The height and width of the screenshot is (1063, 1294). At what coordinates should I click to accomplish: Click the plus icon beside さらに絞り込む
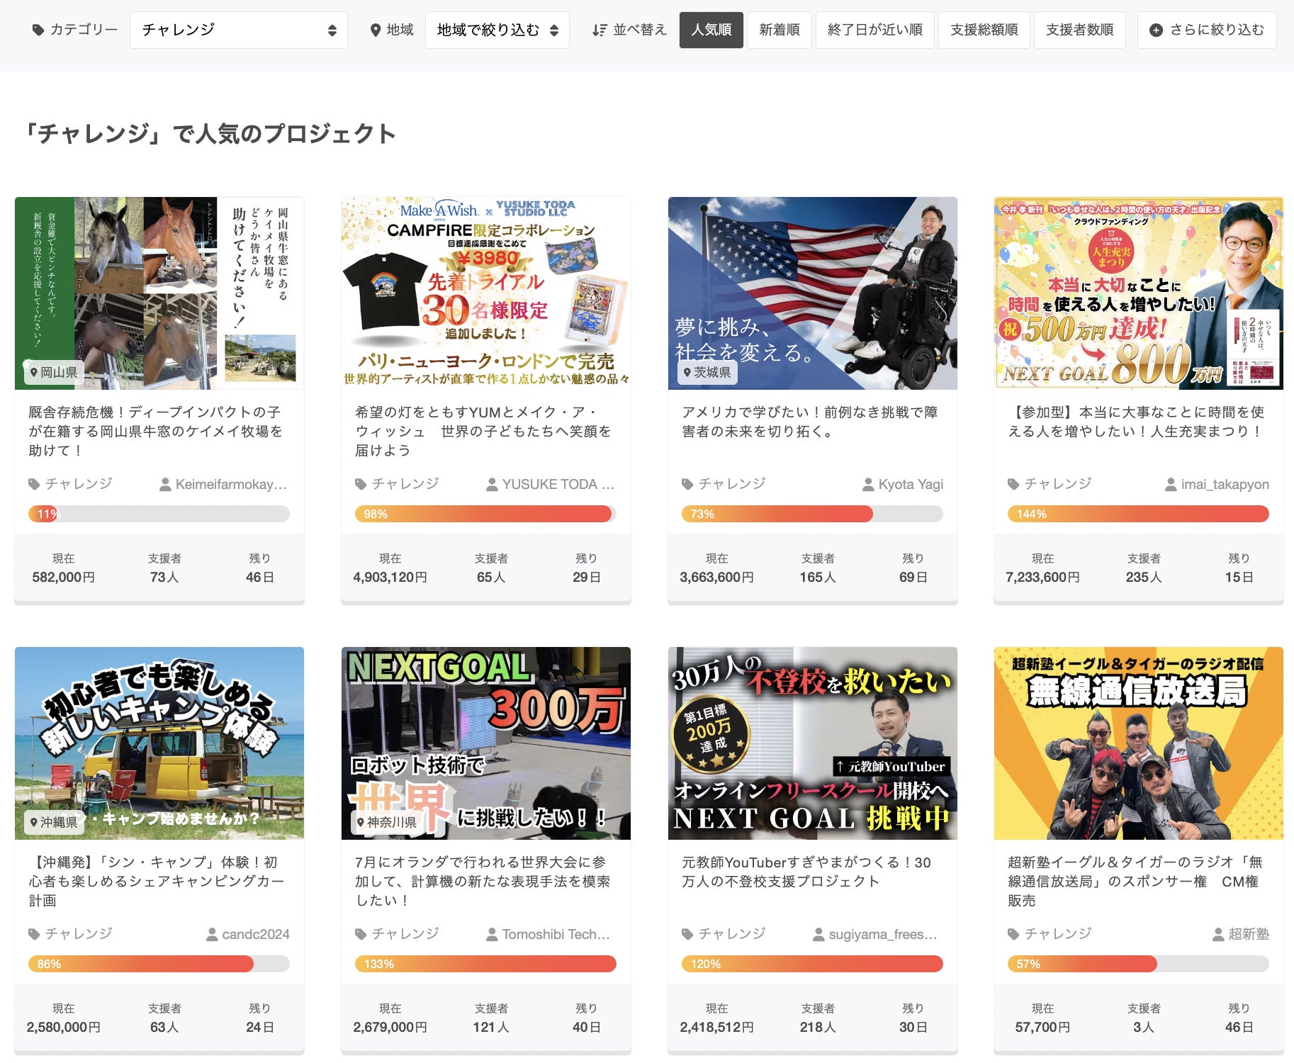[x=1155, y=30]
